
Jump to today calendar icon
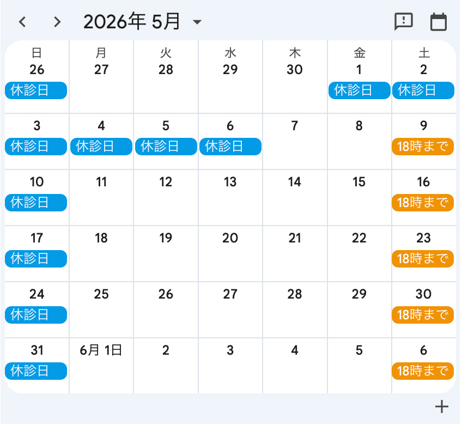coord(439,21)
